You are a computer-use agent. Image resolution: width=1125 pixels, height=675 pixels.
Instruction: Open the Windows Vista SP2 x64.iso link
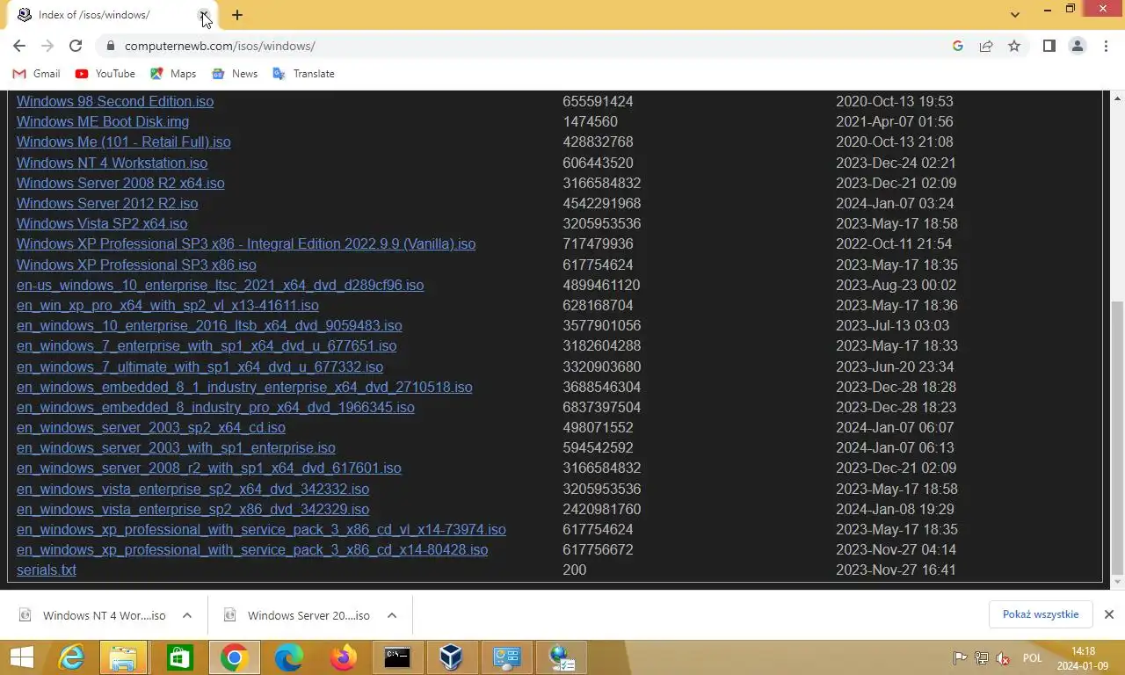(x=102, y=223)
